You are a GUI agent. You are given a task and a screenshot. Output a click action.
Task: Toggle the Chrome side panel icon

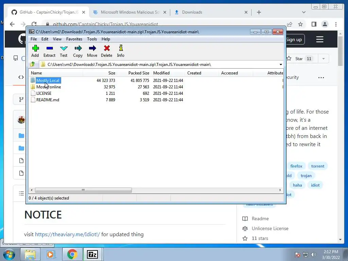point(314,24)
